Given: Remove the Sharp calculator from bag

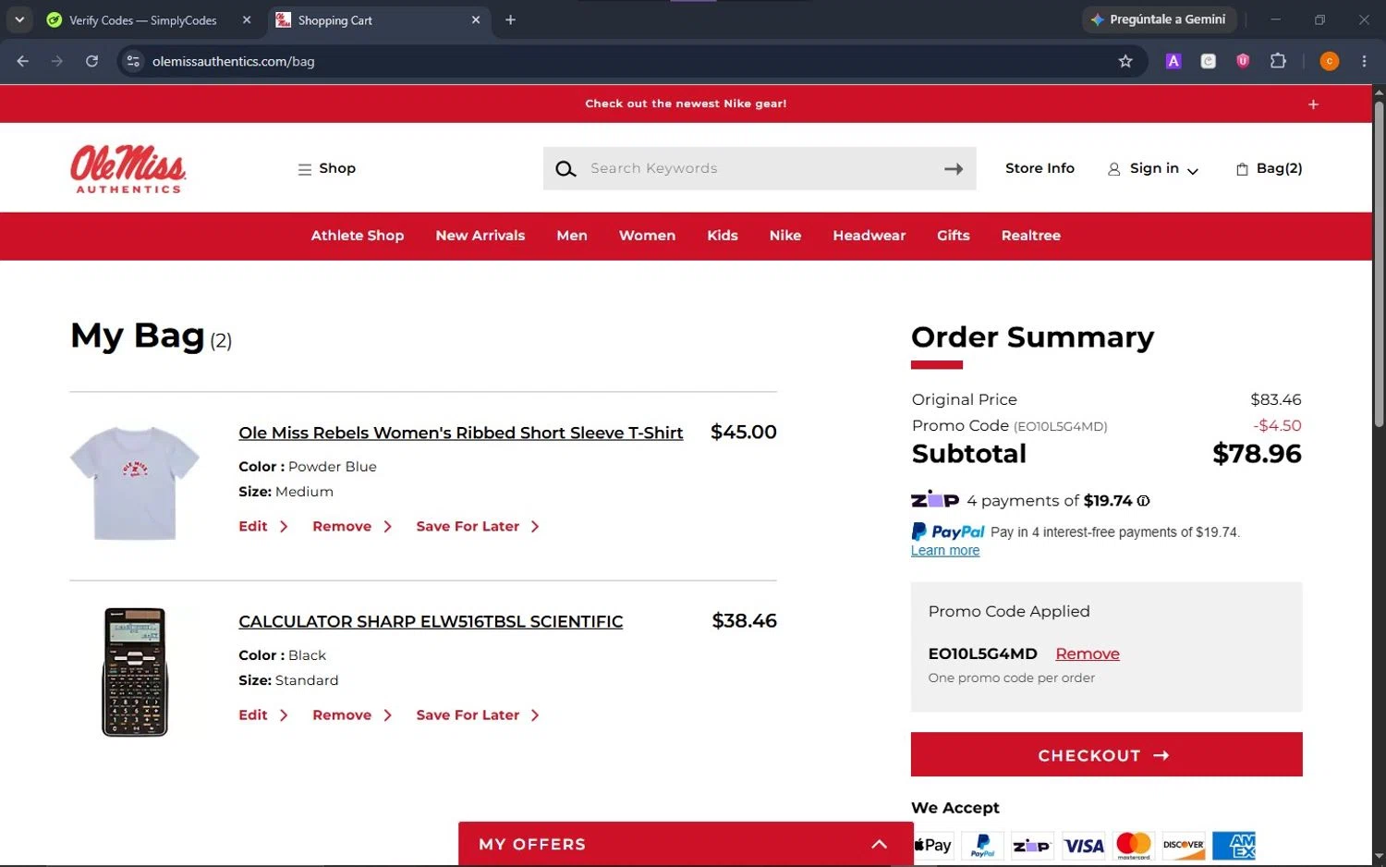Looking at the screenshot, I should [352, 715].
